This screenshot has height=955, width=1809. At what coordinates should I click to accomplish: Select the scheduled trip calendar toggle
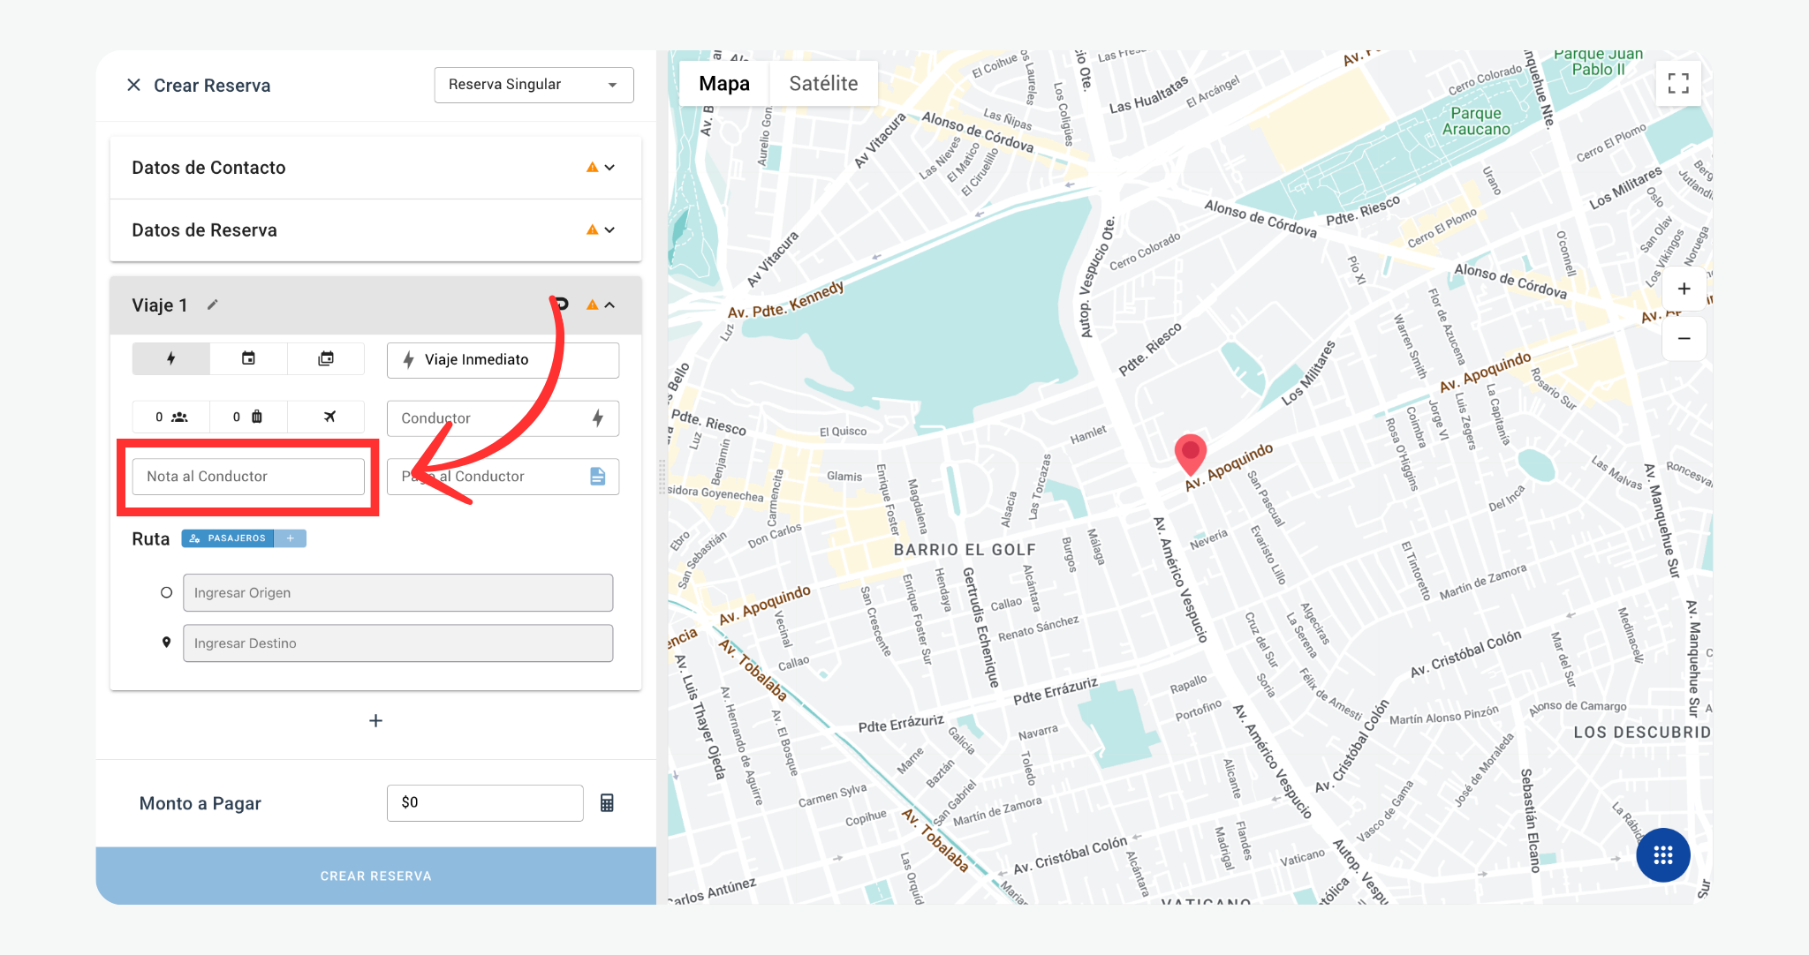(248, 359)
